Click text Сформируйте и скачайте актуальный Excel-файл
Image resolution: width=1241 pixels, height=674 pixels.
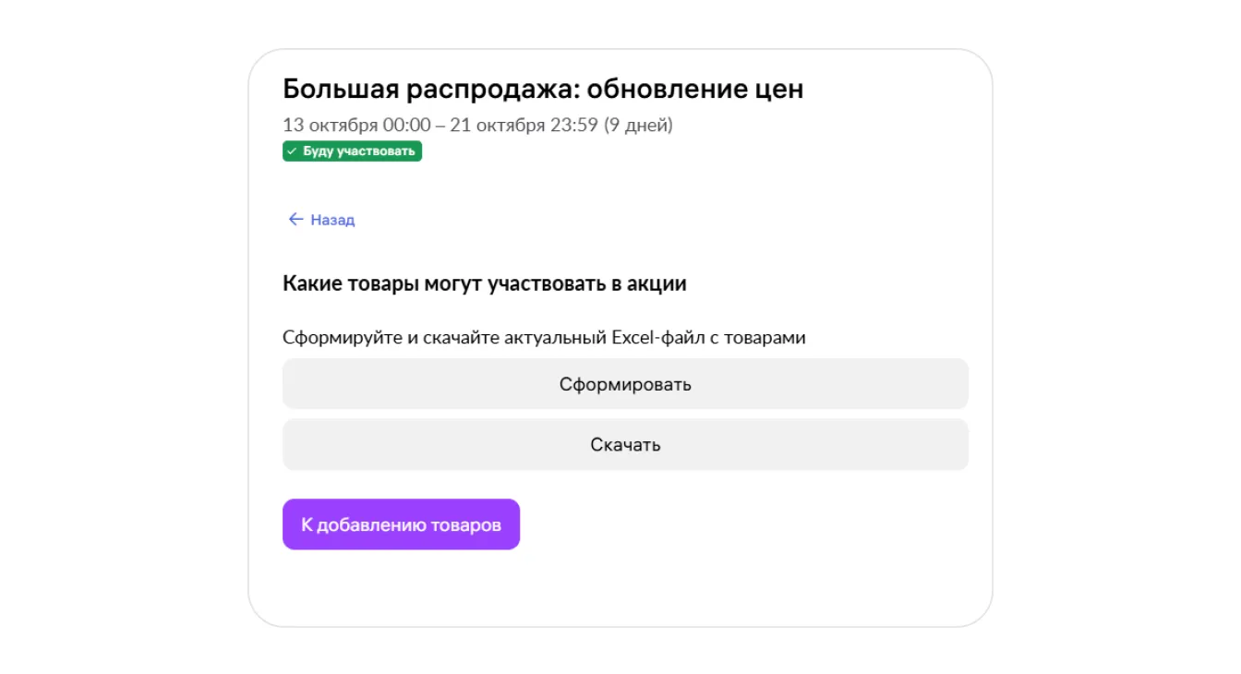[x=544, y=338]
